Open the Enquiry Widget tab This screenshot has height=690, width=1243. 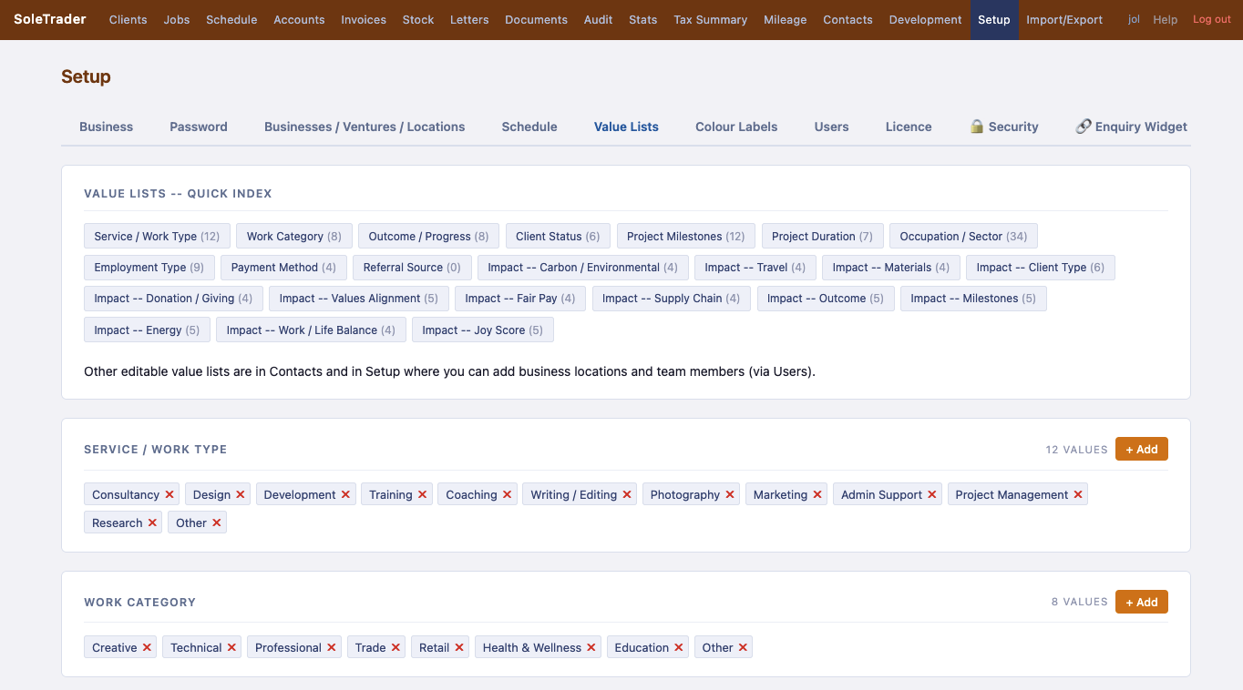tap(1131, 127)
